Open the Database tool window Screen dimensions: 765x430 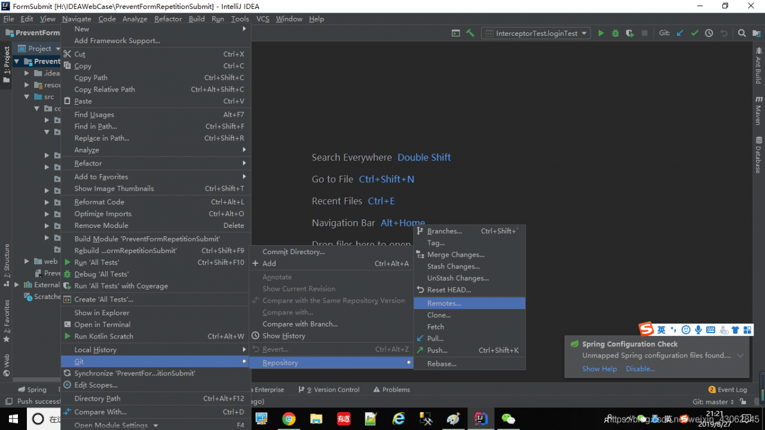coord(758,155)
